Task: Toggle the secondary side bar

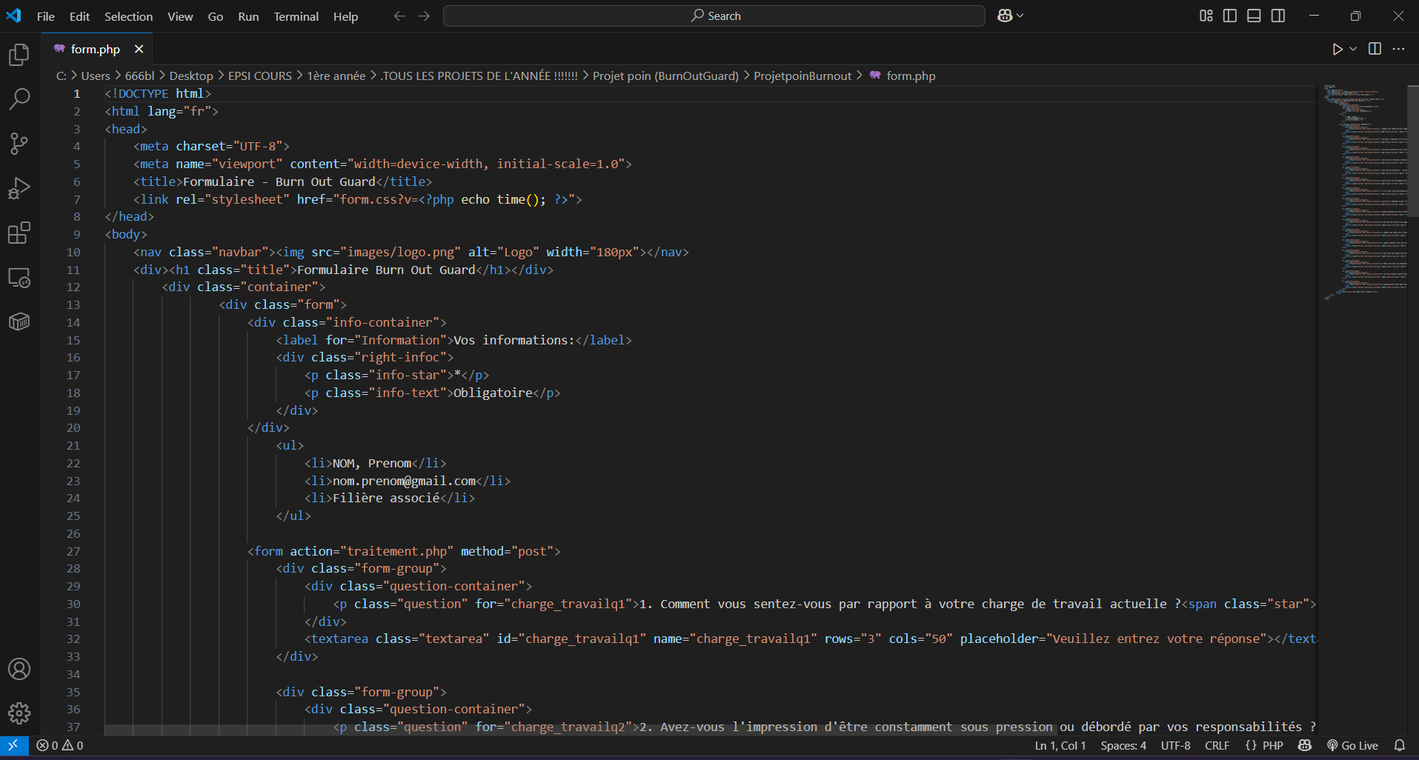Action: pos(1278,16)
